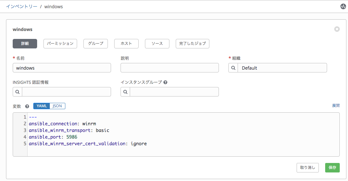Click into the 説明 description field
This screenshot has width=348, height=181.
[x=169, y=68]
